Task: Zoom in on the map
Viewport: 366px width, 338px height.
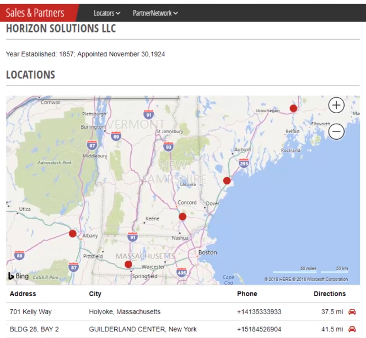Action: tap(336, 105)
